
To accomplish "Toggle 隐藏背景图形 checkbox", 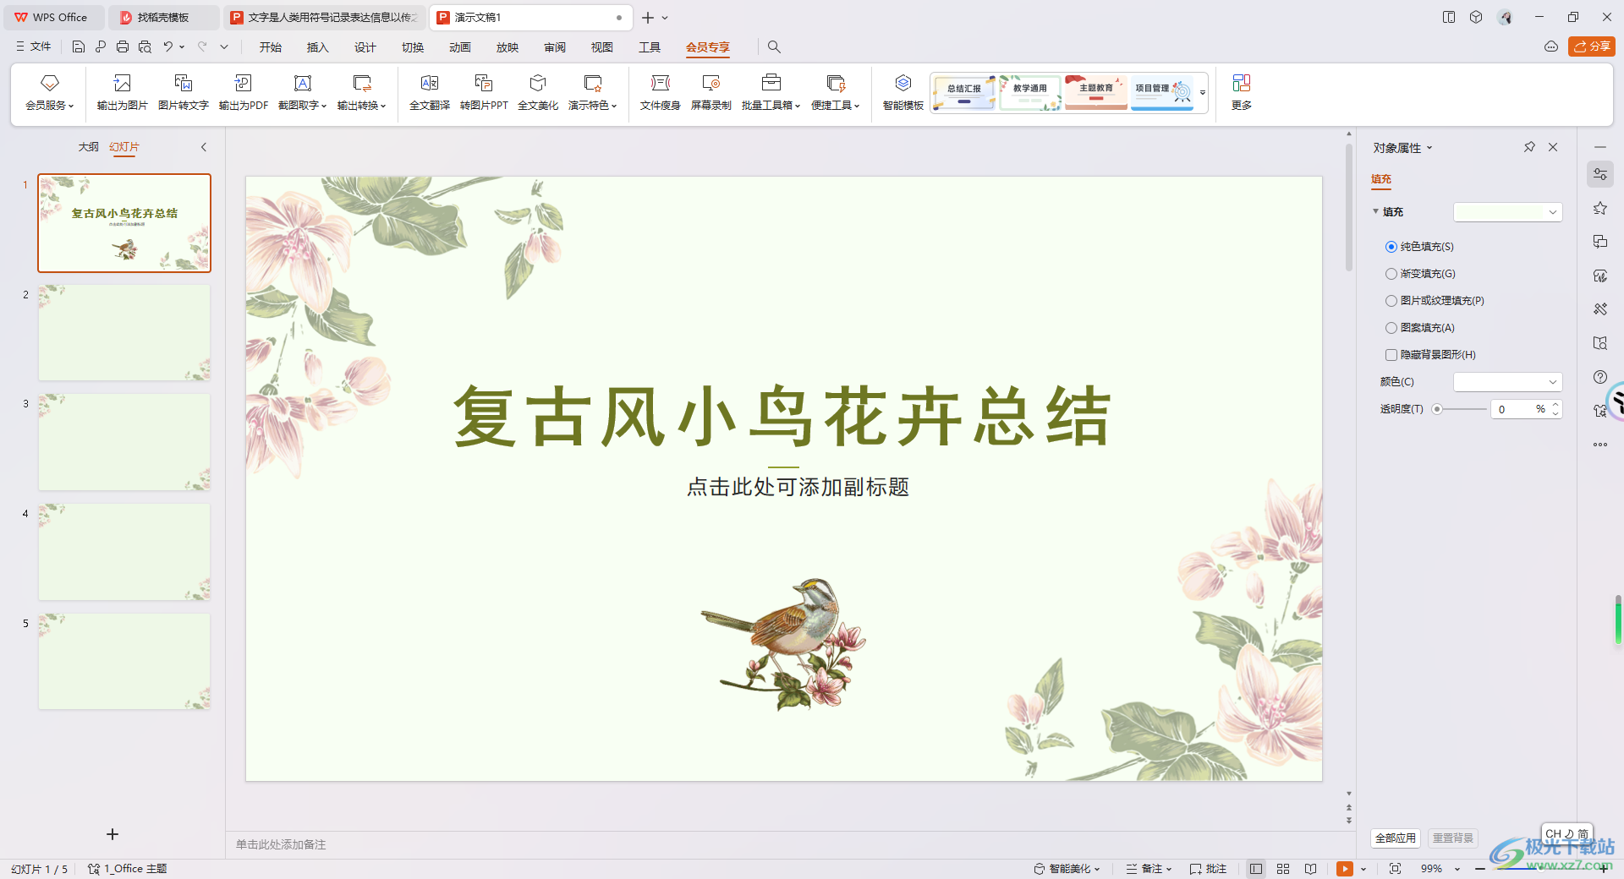I will (1391, 355).
